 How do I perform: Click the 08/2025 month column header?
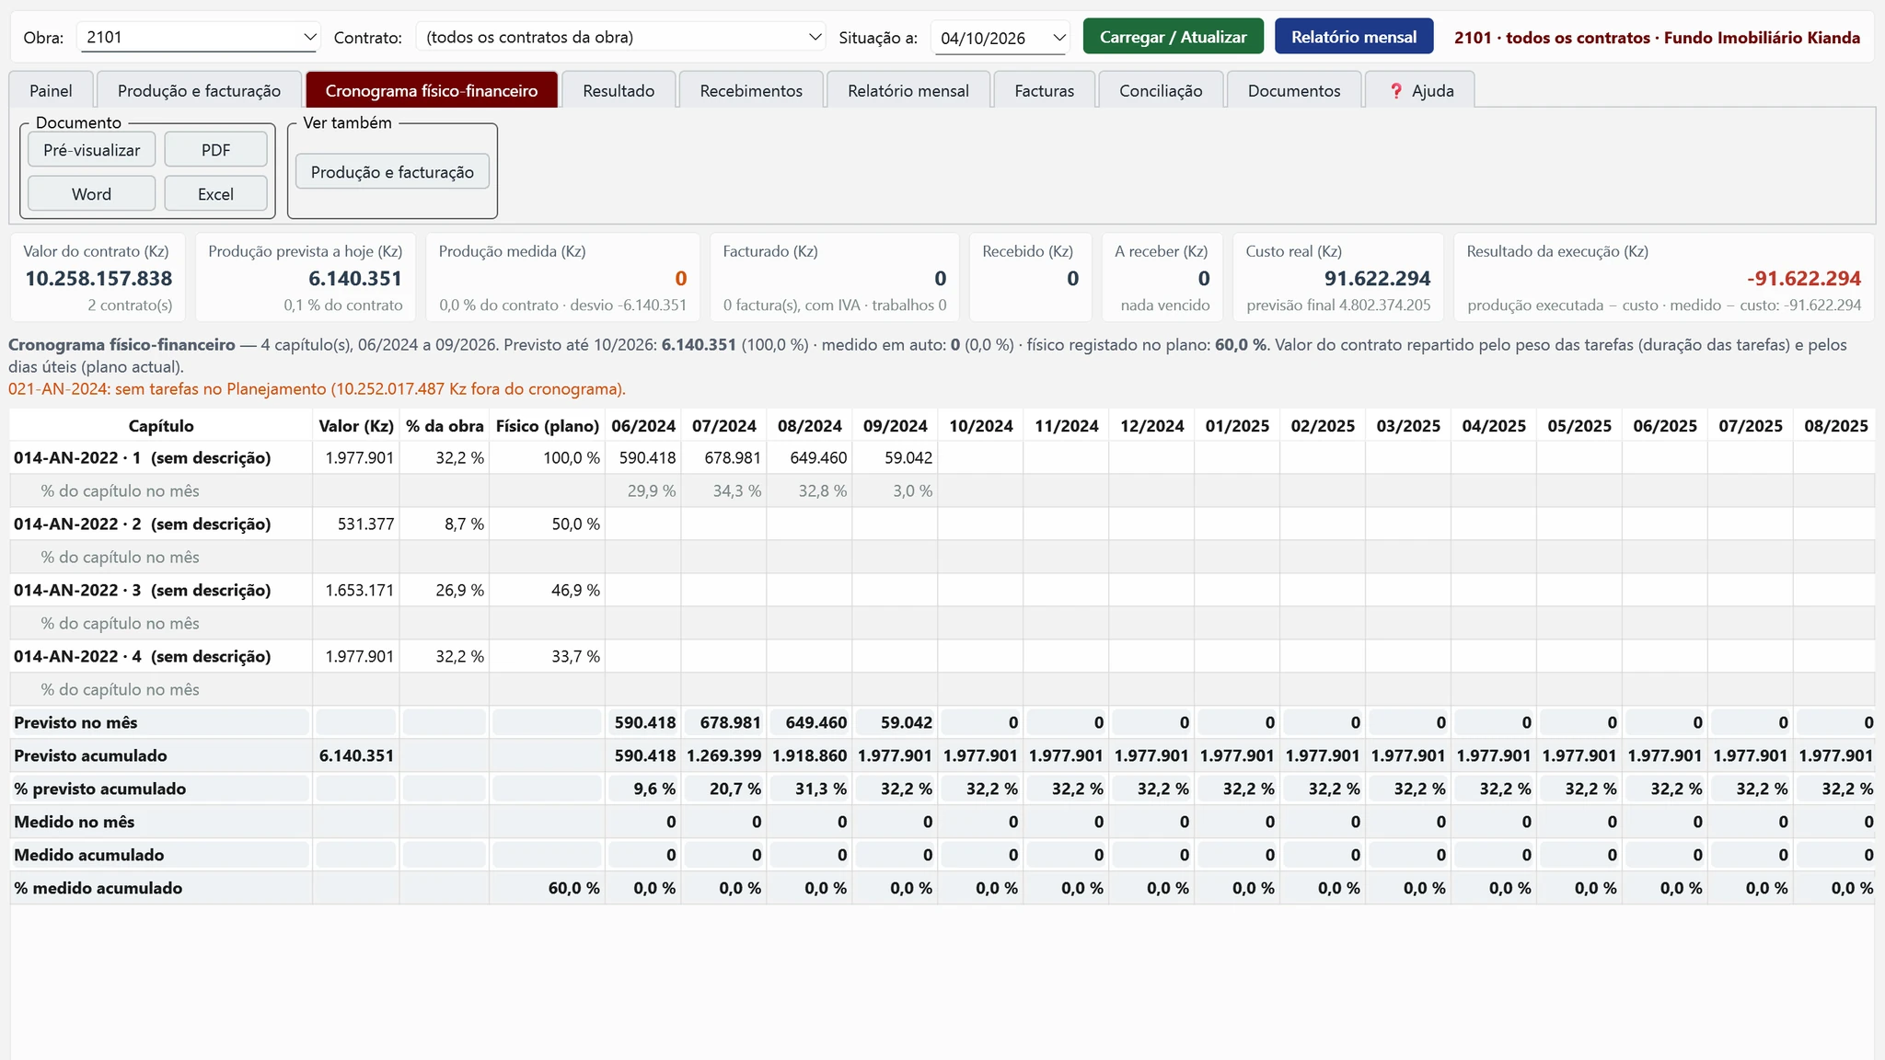pos(1835,426)
